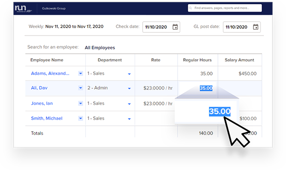
Task: Open employee Smith, Michael link
Action: 47,118
